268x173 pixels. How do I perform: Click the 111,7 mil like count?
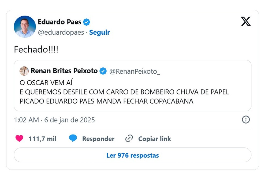coord(43,139)
